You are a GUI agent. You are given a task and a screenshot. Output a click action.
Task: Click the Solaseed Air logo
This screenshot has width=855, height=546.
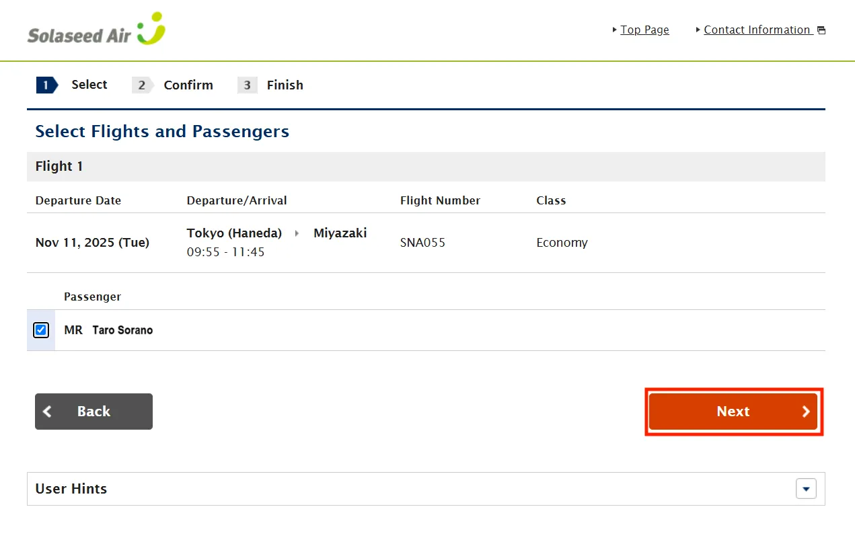click(x=96, y=30)
